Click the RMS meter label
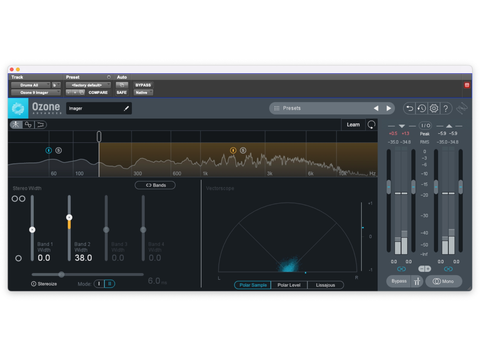The height and width of the screenshot is (360, 480). coord(424,142)
